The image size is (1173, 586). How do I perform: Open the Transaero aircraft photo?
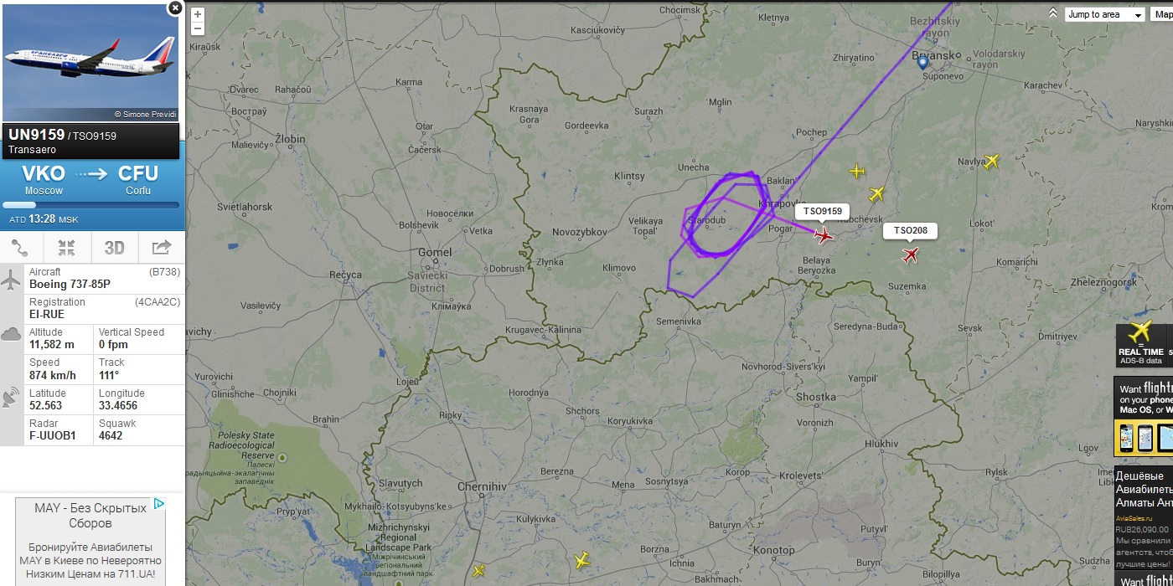pyautogui.click(x=91, y=64)
